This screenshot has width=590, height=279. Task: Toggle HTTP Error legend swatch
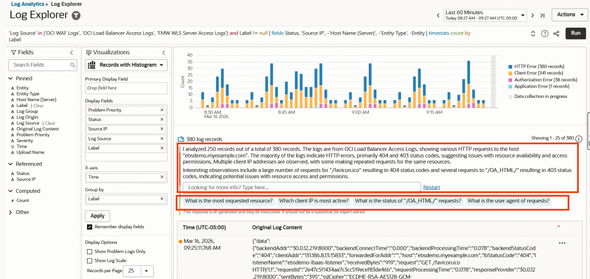point(510,66)
